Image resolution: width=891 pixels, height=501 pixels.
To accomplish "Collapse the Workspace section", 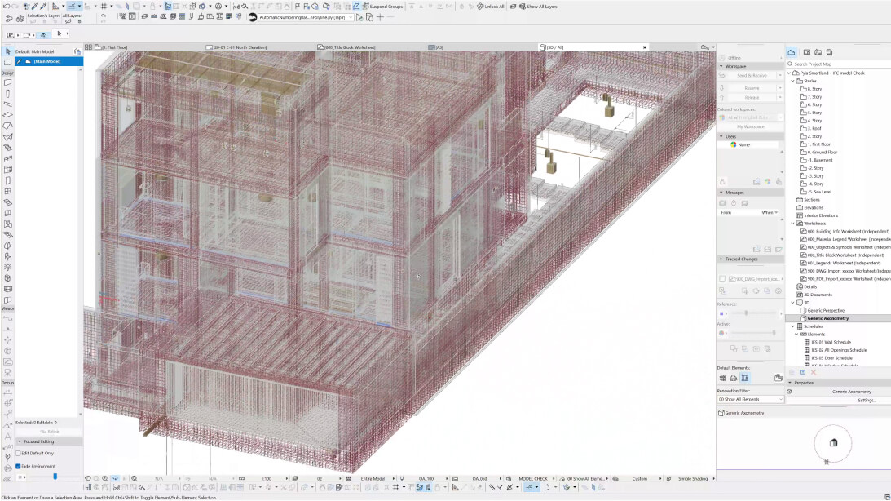I will (x=721, y=67).
